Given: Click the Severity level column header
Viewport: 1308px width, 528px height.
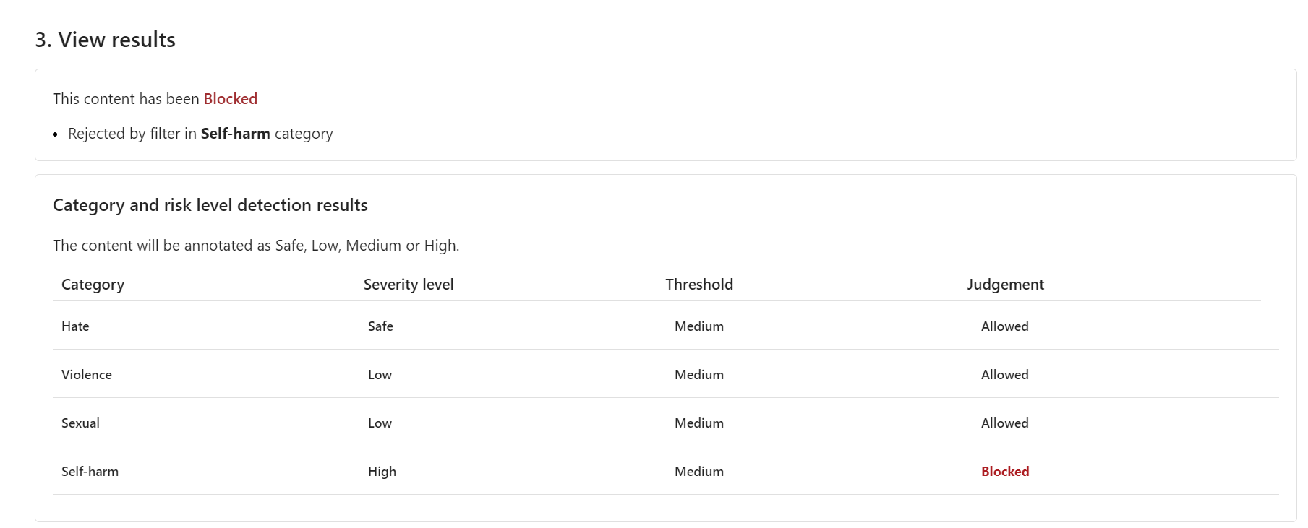Looking at the screenshot, I should [x=409, y=285].
